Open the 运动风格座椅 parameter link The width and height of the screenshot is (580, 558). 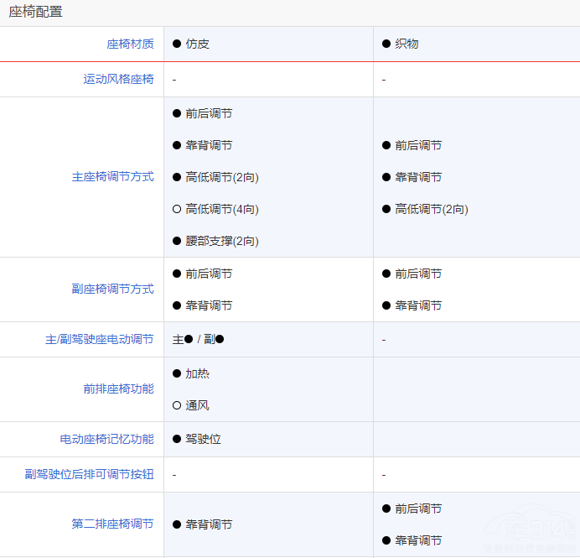[118, 79]
